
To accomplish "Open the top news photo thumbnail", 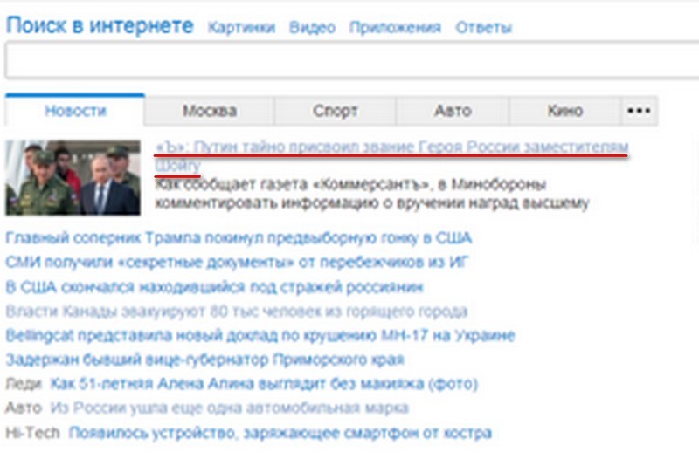I will tap(73, 178).
